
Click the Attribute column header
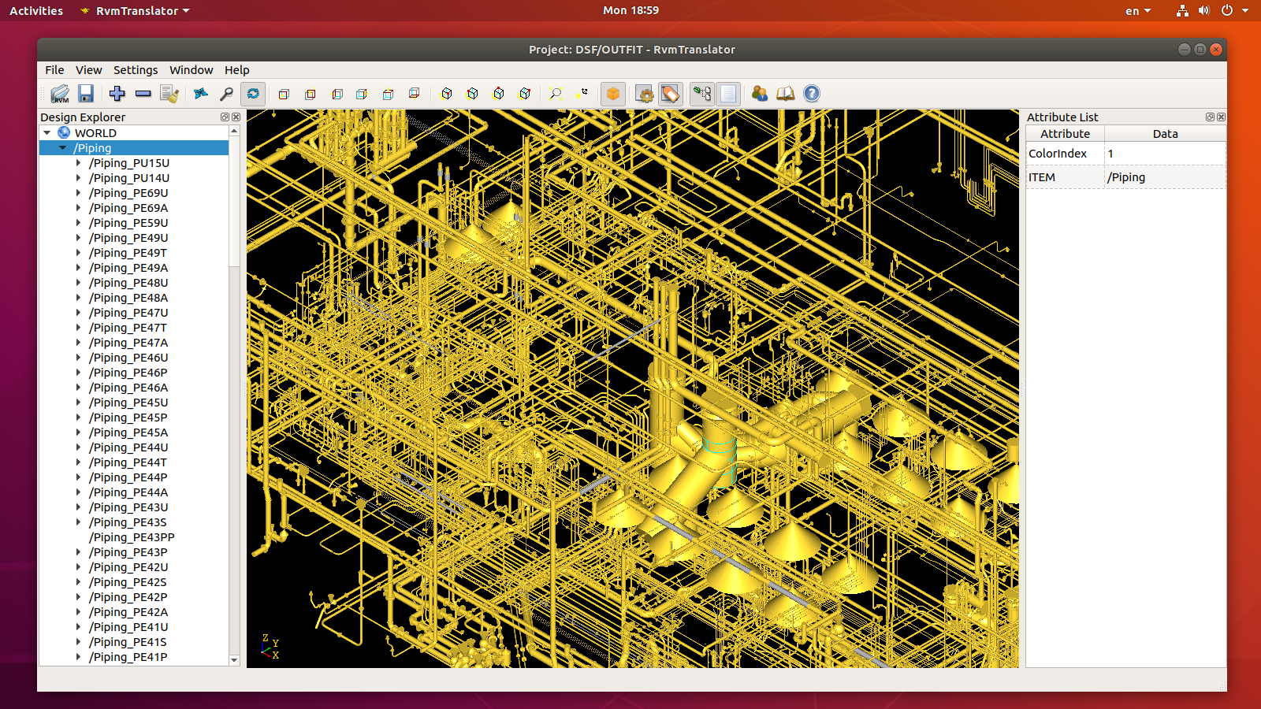click(1065, 134)
